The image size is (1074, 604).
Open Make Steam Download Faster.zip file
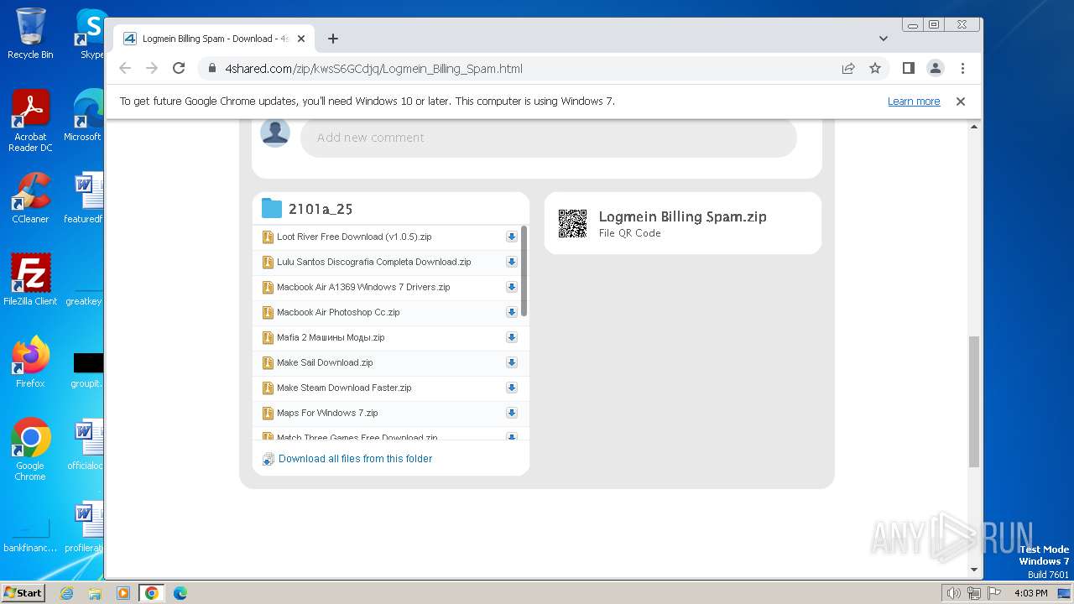click(344, 388)
